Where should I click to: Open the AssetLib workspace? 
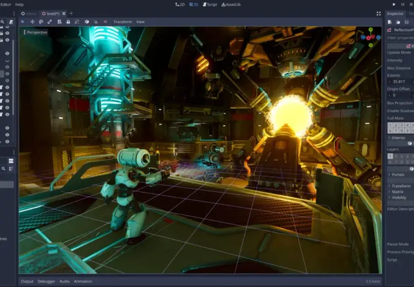pyautogui.click(x=231, y=5)
